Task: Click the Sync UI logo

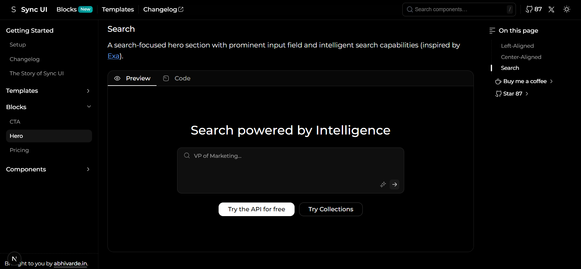Action: (29, 9)
